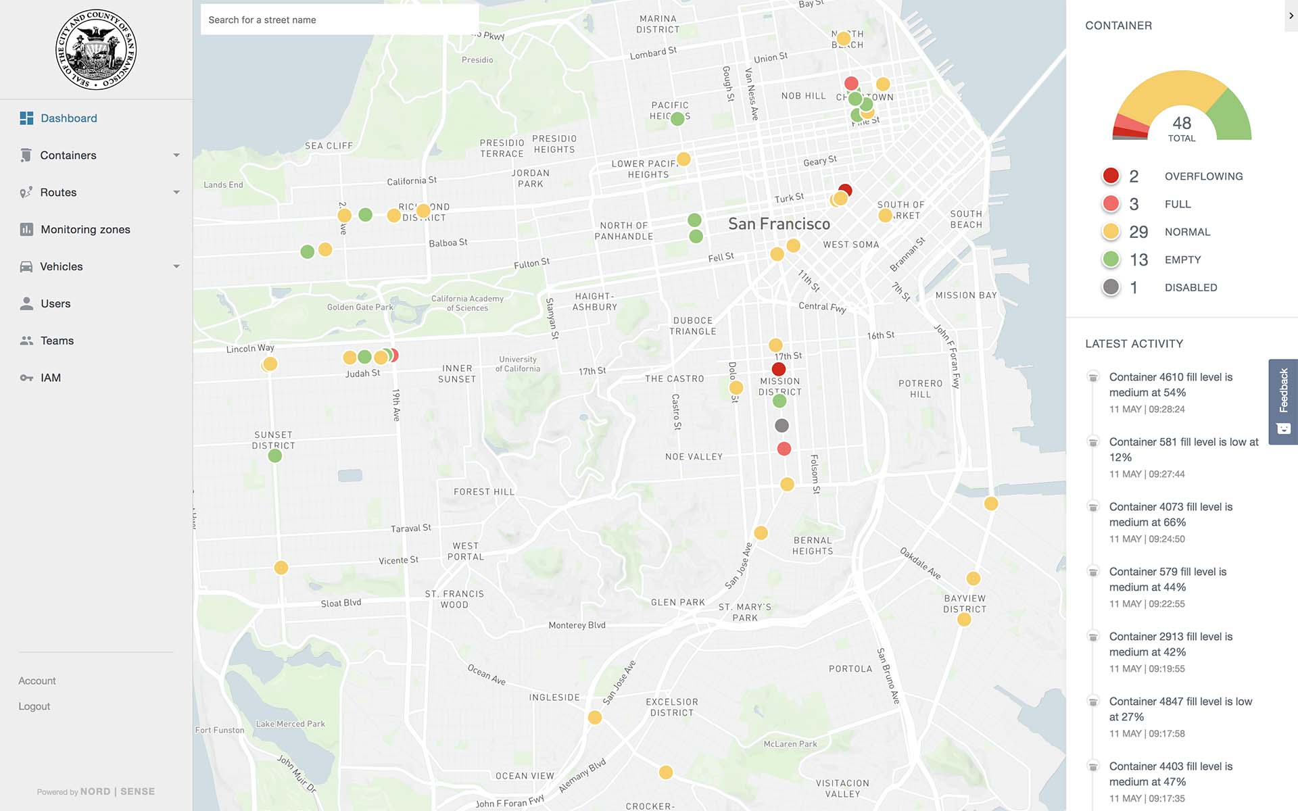Screen dimensions: 1298x811
Task: Open the Teams menu item
Action: [x=57, y=341]
